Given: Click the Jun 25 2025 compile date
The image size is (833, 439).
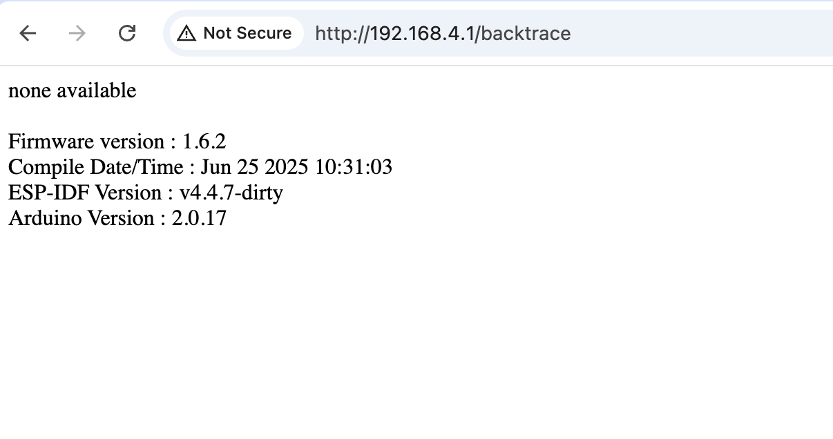Looking at the screenshot, I should pos(255,167).
